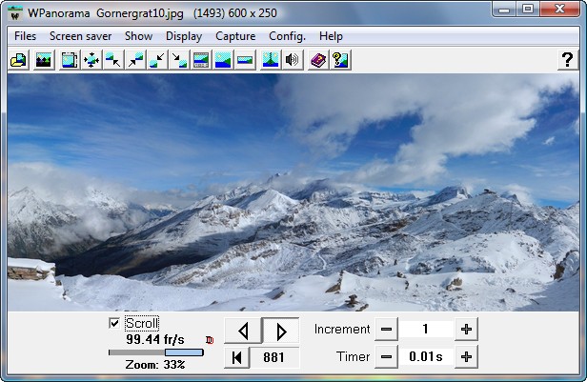The image size is (587, 382).
Task: Click the small strip picture icon
Action: click(245, 60)
